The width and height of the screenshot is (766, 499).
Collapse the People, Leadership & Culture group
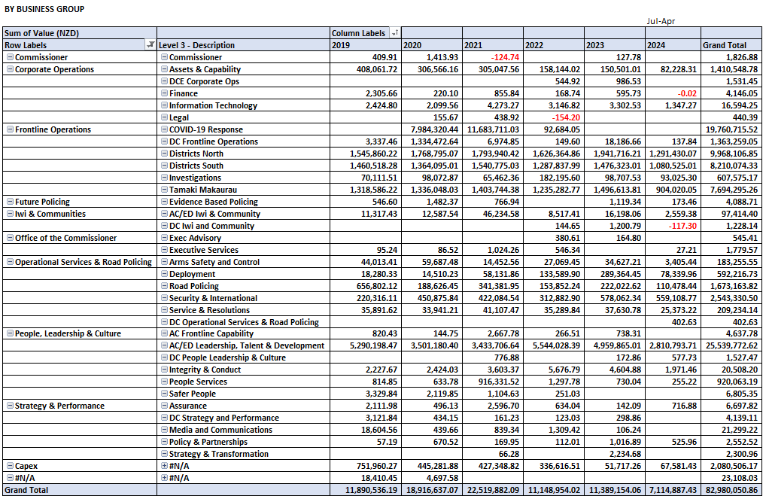coord(10,333)
